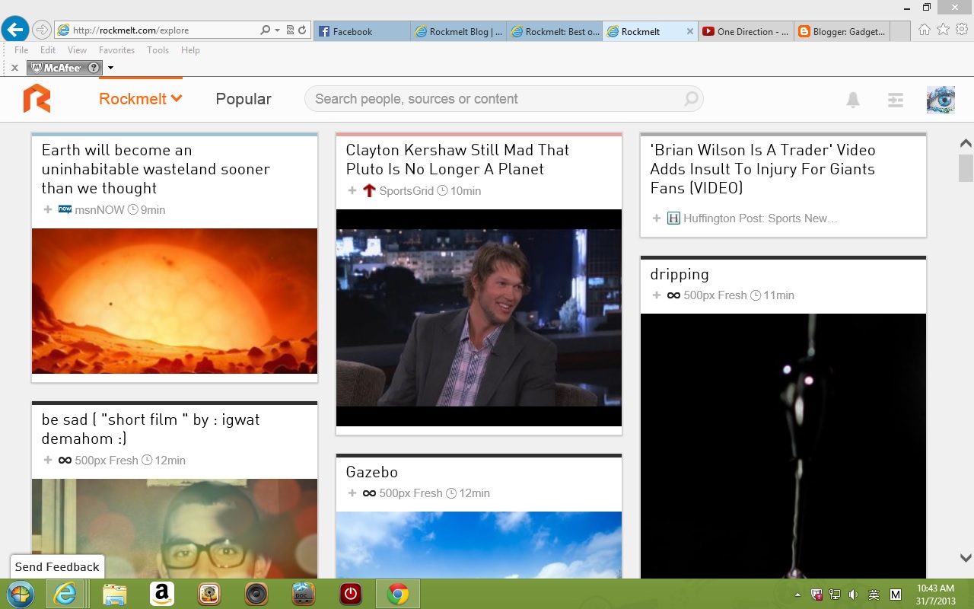The height and width of the screenshot is (609, 974).
Task: Open the browser home icon
Action: point(924,30)
